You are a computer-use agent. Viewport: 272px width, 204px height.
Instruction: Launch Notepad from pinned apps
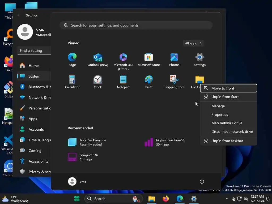[123, 82]
